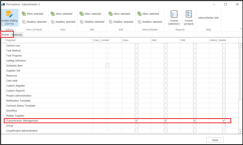Check Edit box for Workflow

coord(195,110)
